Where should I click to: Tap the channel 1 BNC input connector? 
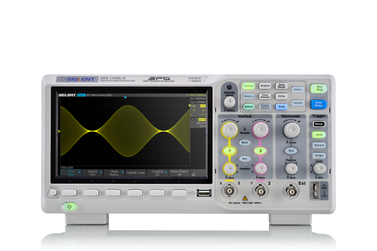point(229,191)
